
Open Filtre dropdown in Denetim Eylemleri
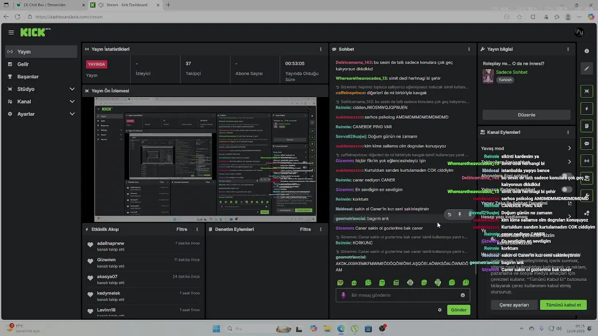point(305,229)
